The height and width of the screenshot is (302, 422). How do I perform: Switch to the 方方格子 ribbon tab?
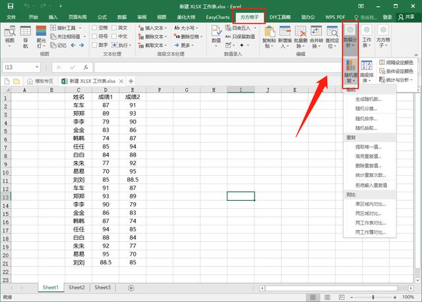click(x=249, y=17)
